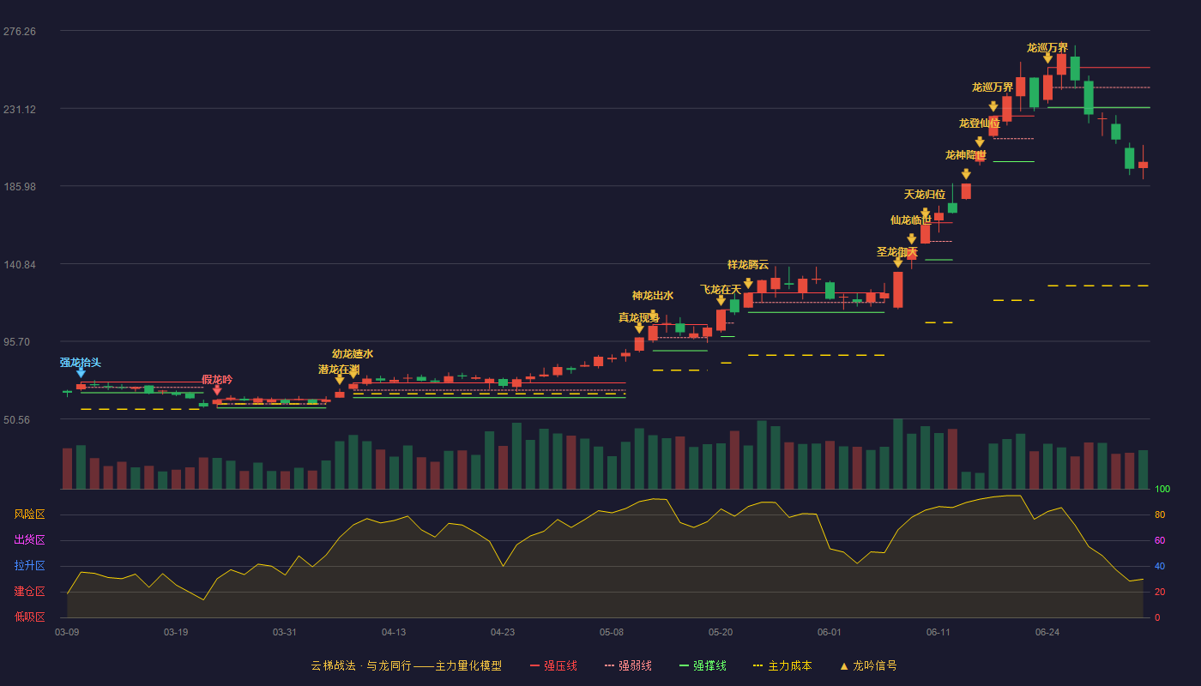Click the red 假龙吟 signal arrow
Screen dimensions: 1201x686
217,390
